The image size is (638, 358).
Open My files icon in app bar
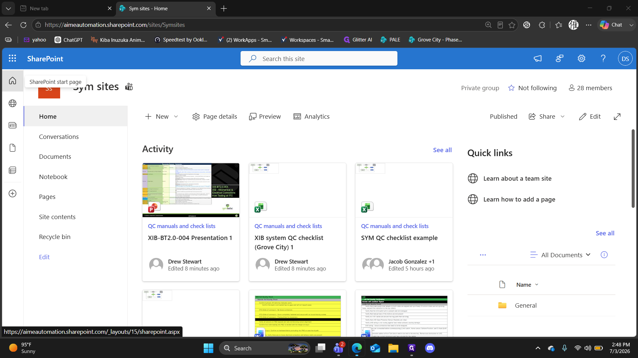(13, 148)
